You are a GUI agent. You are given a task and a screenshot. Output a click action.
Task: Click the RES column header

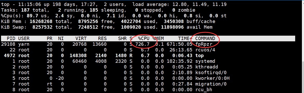[x=102, y=38]
